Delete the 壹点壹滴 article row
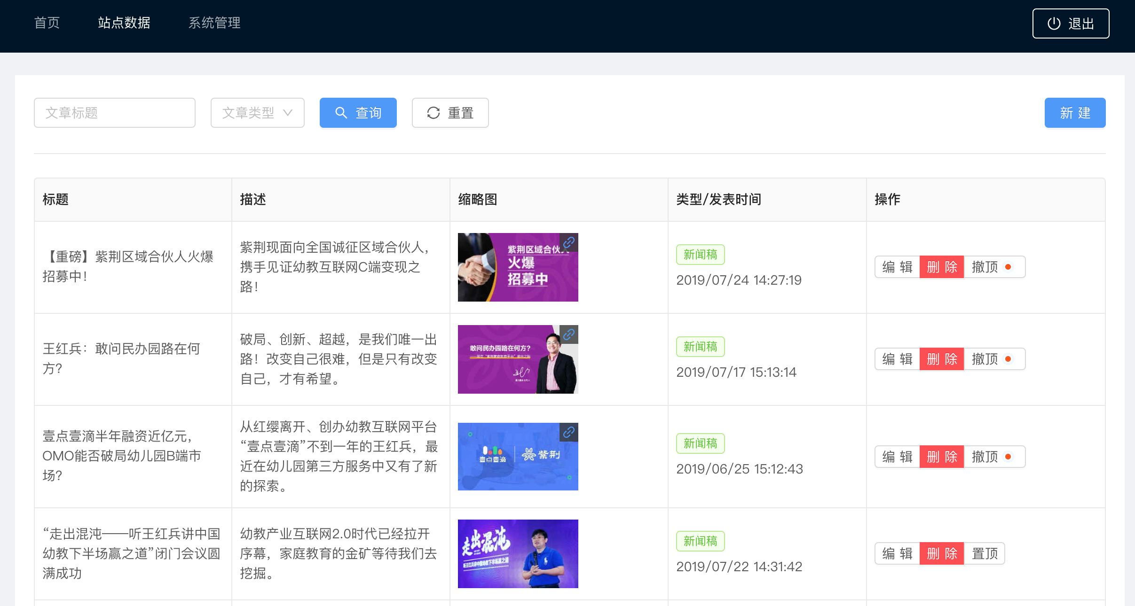The image size is (1135, 606). tap(942, 457)
